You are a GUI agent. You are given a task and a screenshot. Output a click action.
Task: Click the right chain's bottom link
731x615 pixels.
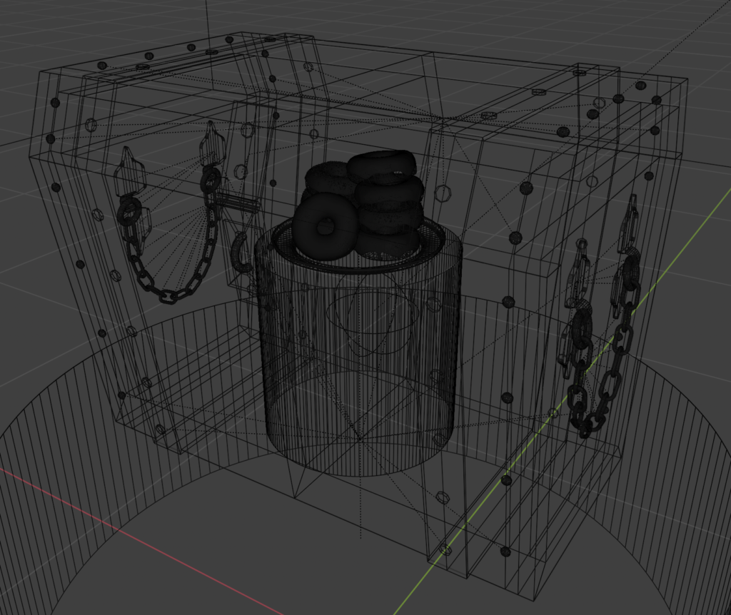(585, 430)
